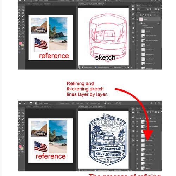Collapse the line group arrow in sketch window
Screen dimensions: 176x176
click(140, 23)
